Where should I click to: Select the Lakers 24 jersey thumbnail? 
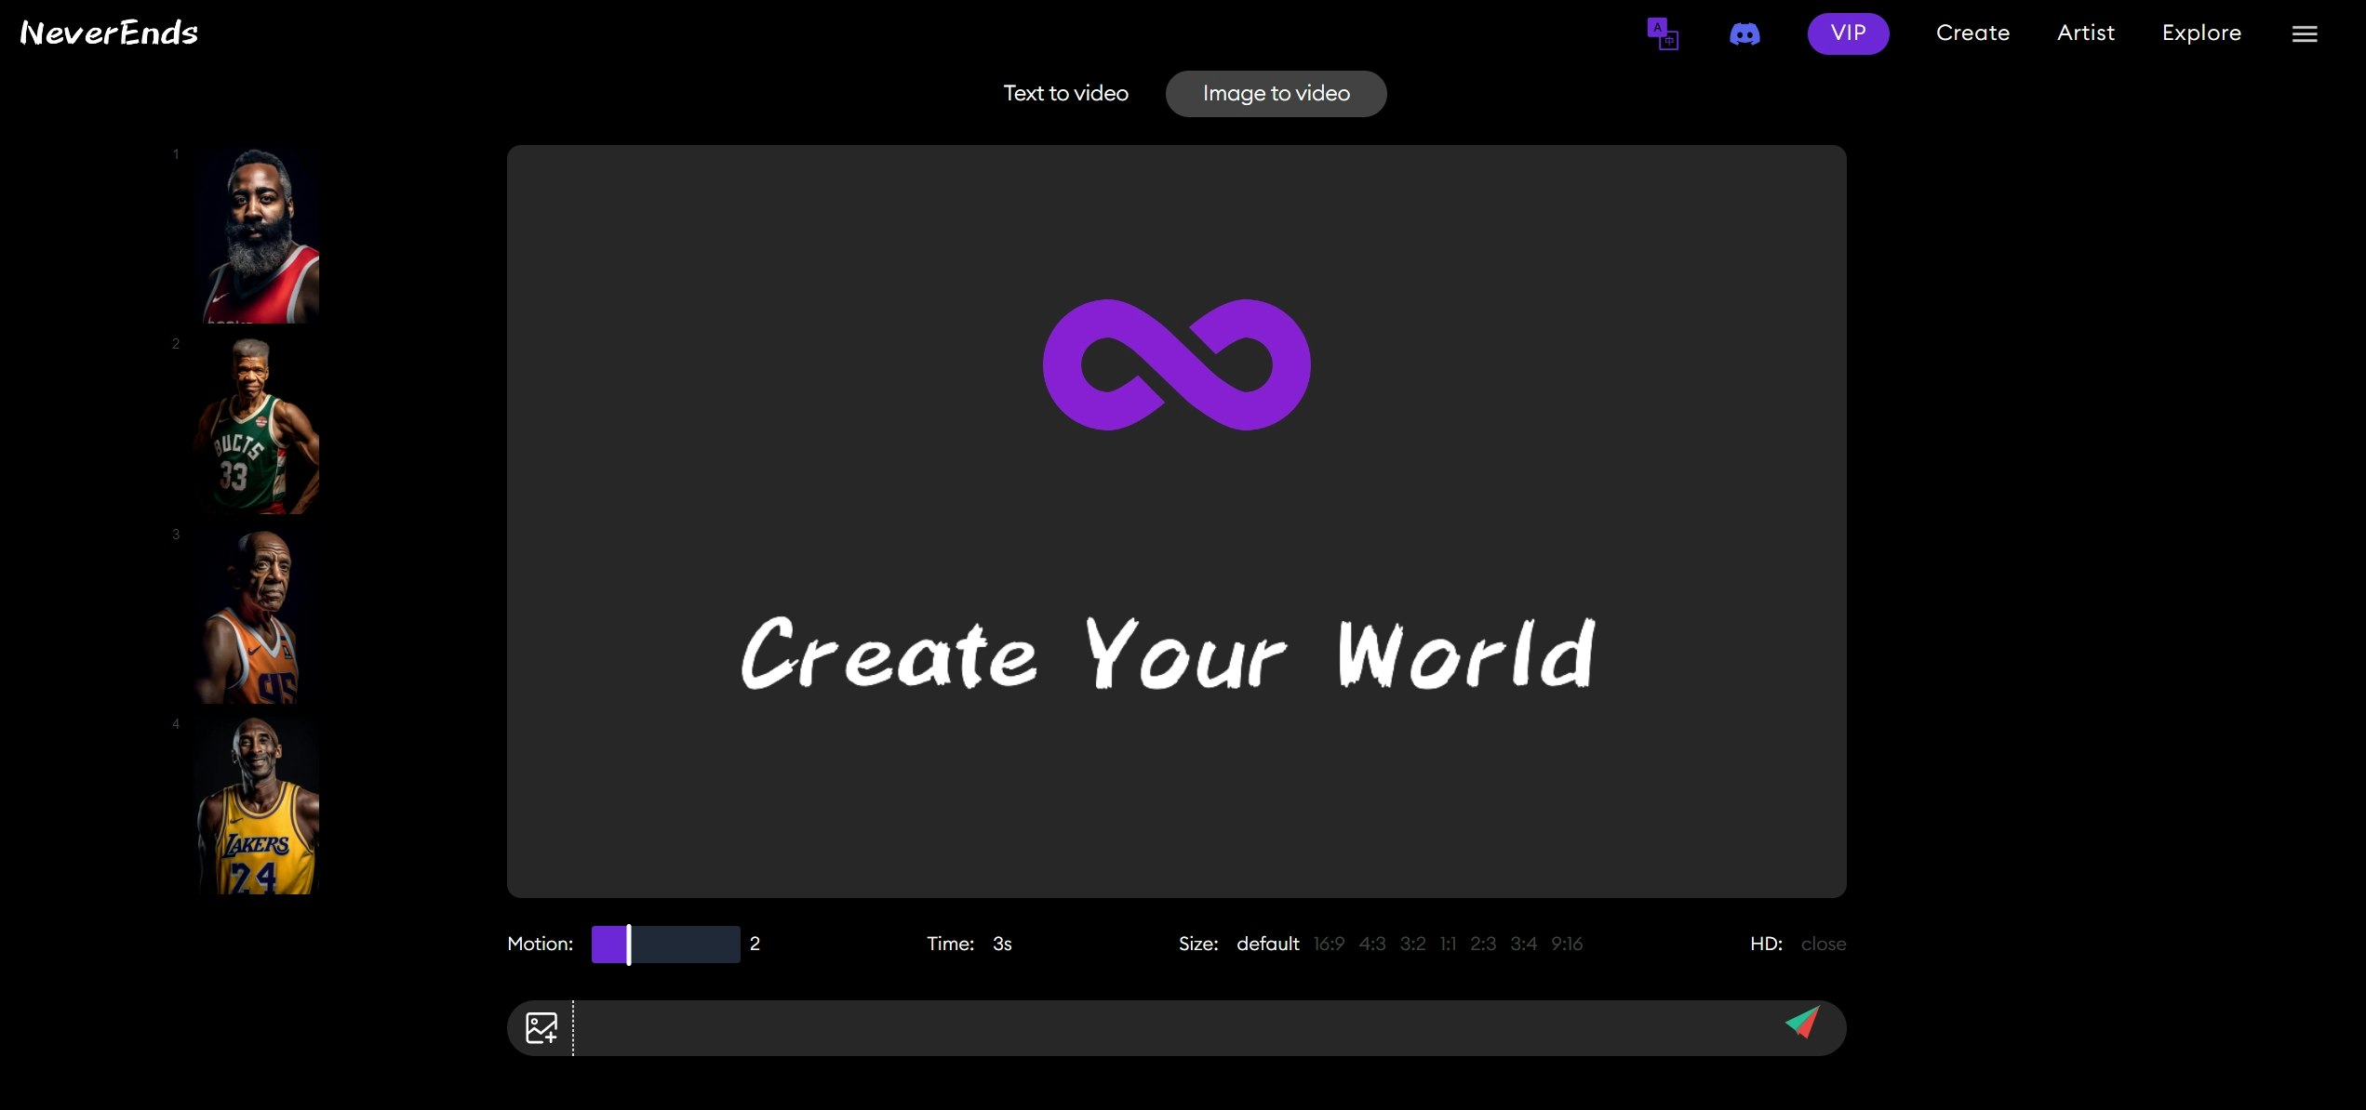258,805
